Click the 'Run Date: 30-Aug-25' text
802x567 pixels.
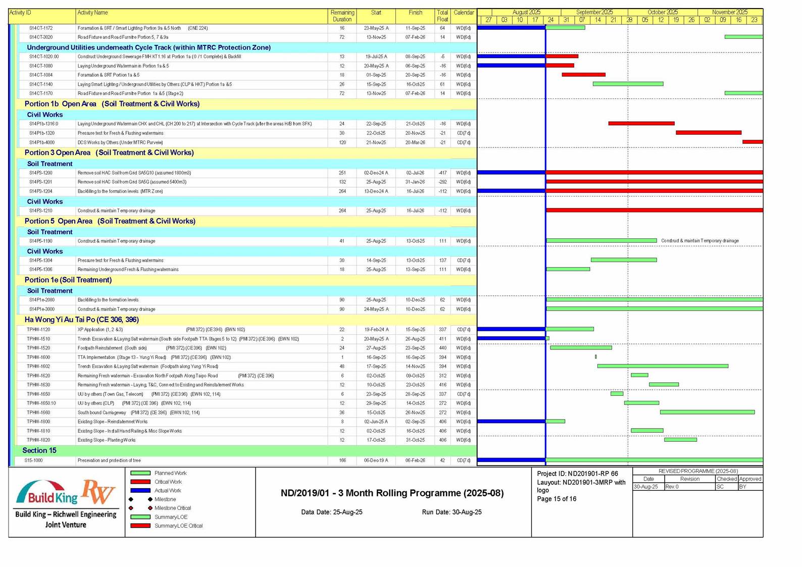click(x=452, y=512)
